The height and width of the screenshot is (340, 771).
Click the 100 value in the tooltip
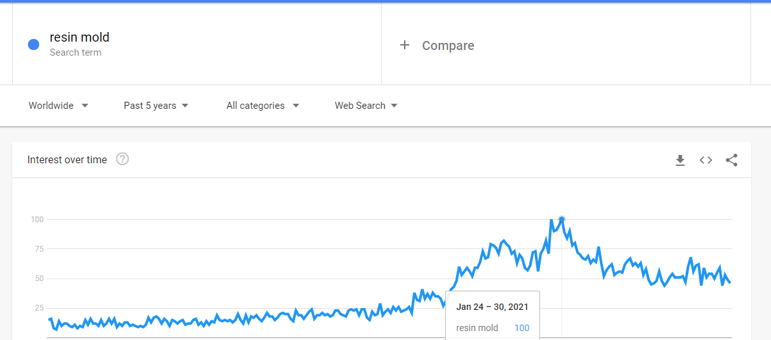coord(521,328)
